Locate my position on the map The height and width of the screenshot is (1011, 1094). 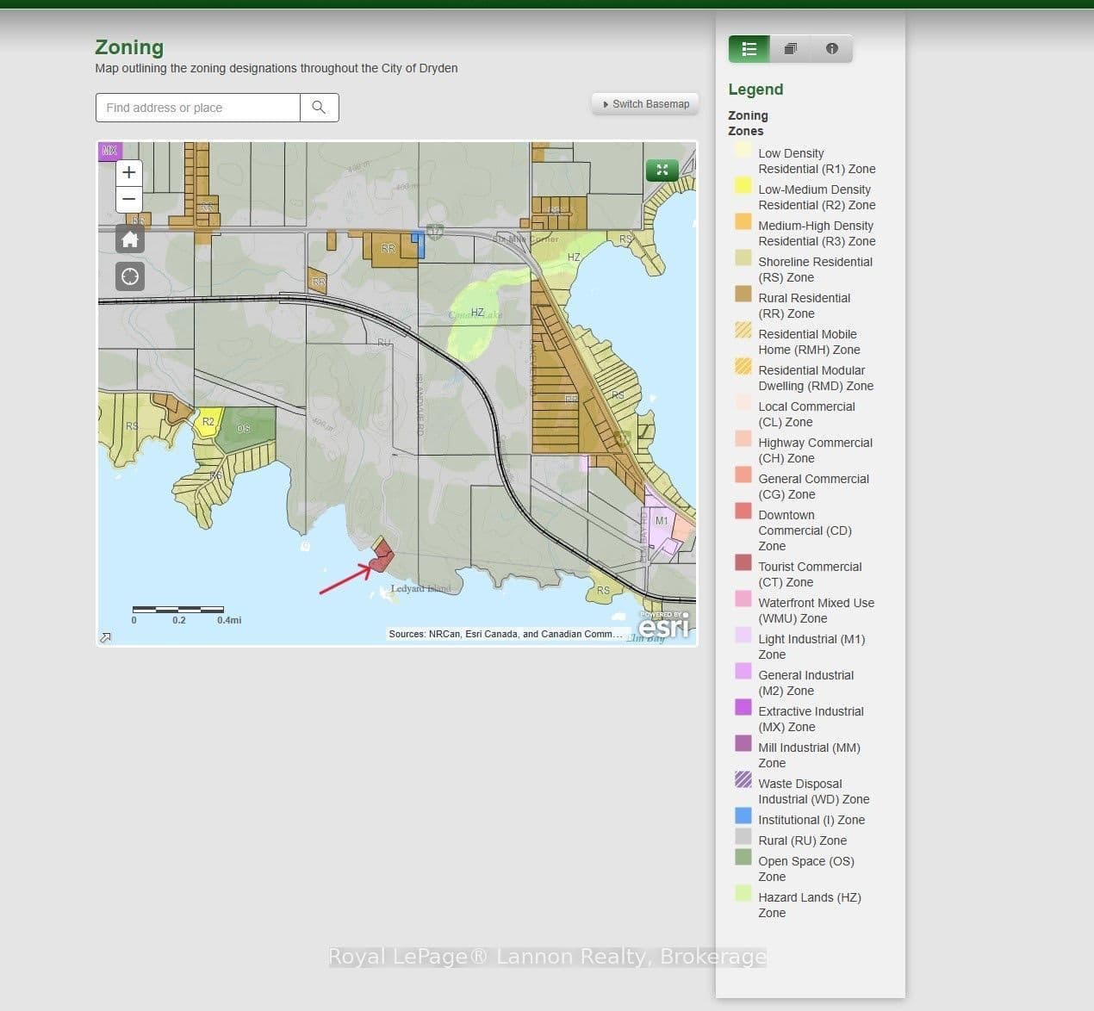point(130,276)
